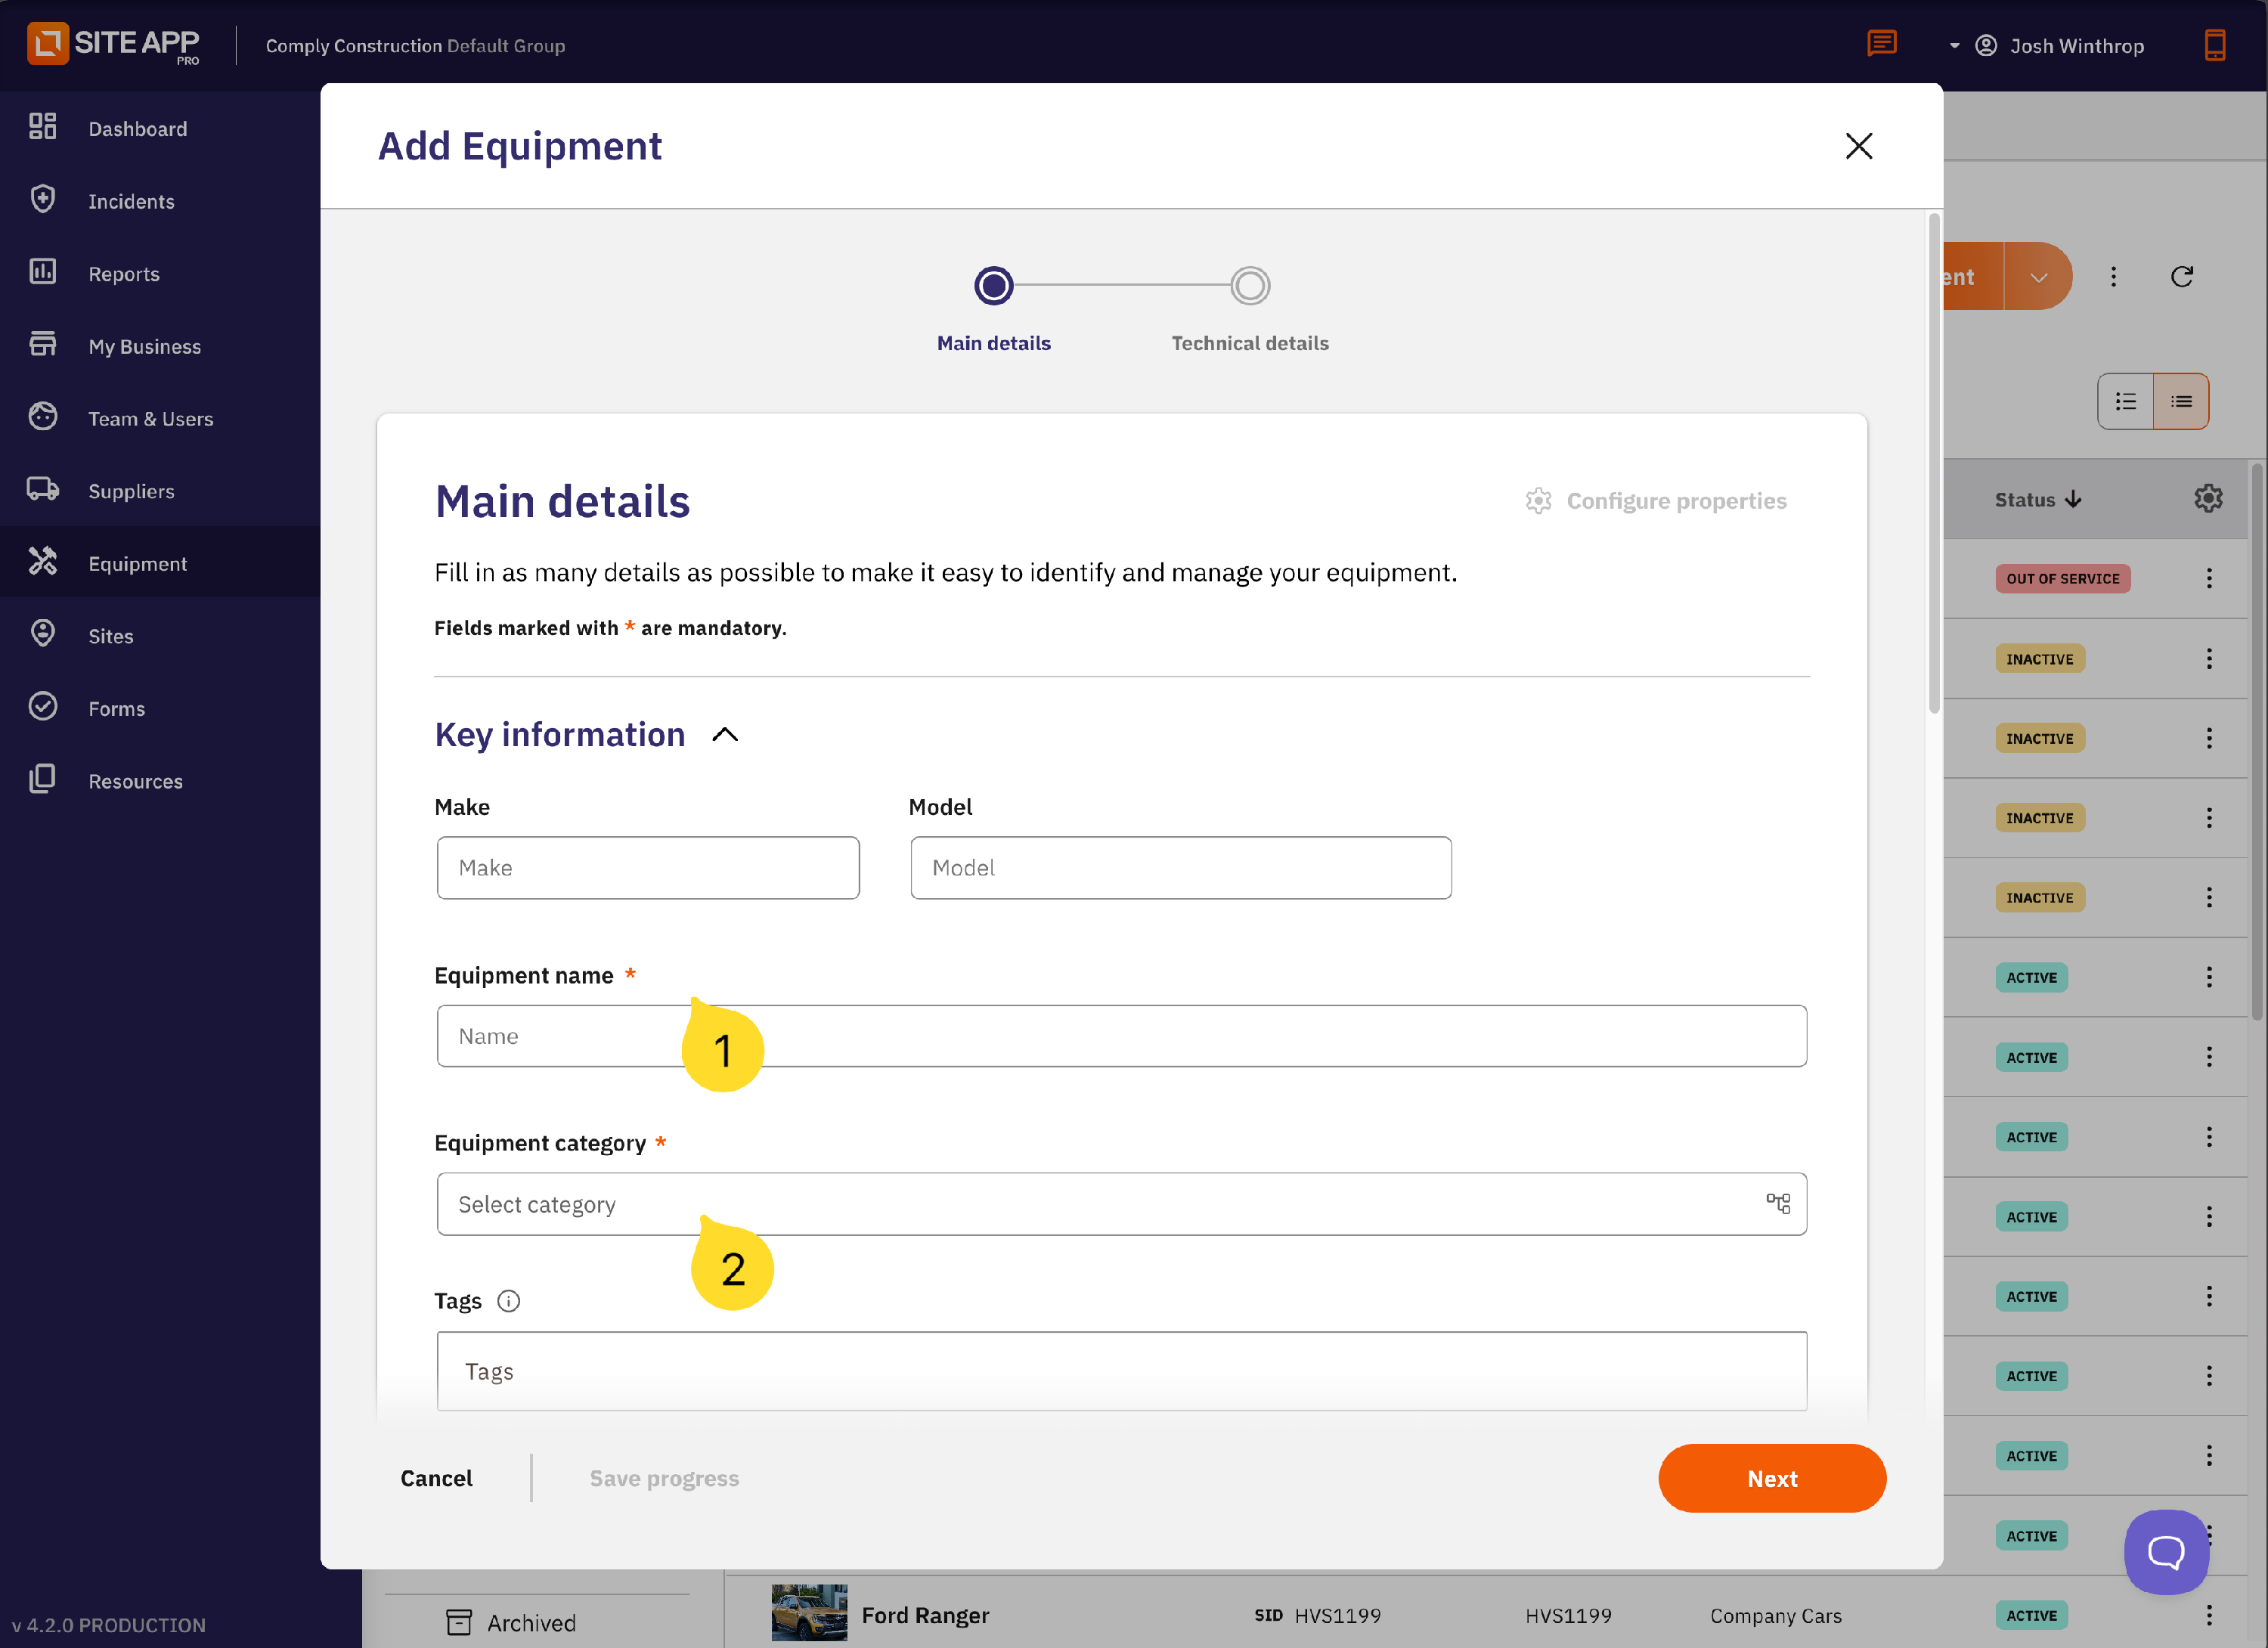
Task: Click the Tags info icon
Action: 508,1301
